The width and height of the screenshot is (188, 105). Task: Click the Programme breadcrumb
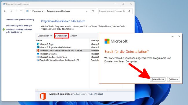coord(38,11)
